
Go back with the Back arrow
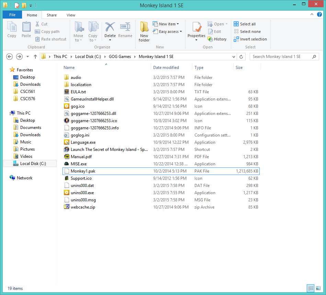coord(9,57)
